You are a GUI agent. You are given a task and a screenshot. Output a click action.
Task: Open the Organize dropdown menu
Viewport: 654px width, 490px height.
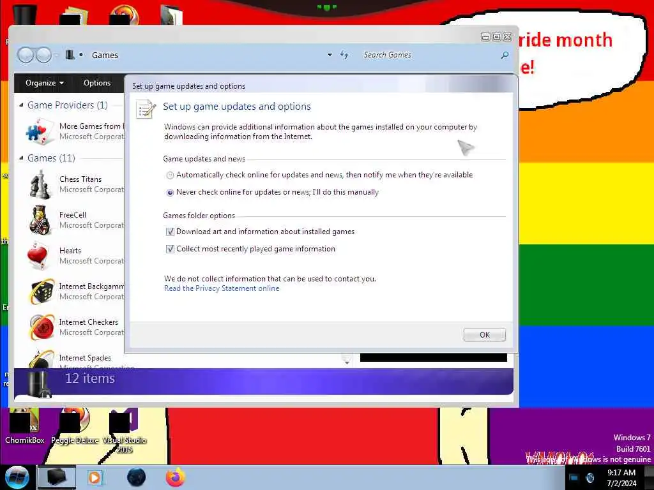(45, 82)
